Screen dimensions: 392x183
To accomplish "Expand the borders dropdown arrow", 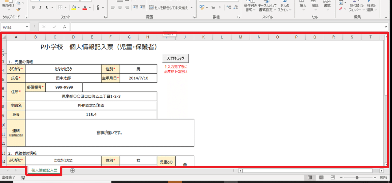I will (x=65, y=7).
